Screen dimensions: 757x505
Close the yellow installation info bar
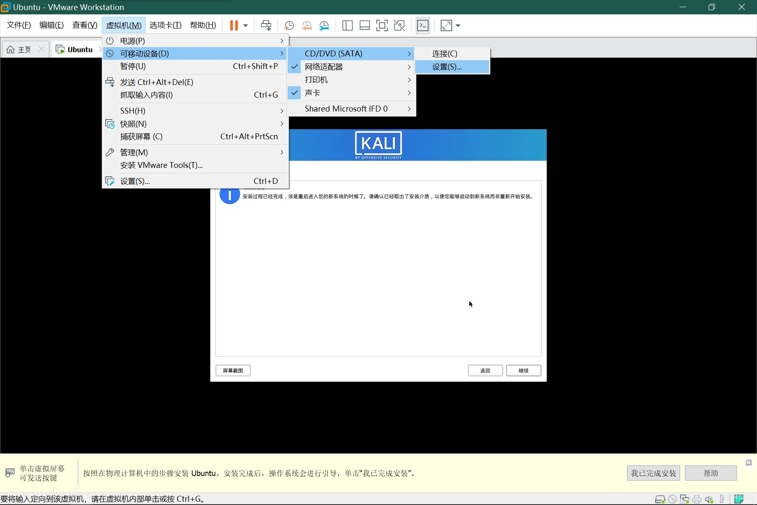(x=749, y=462)
